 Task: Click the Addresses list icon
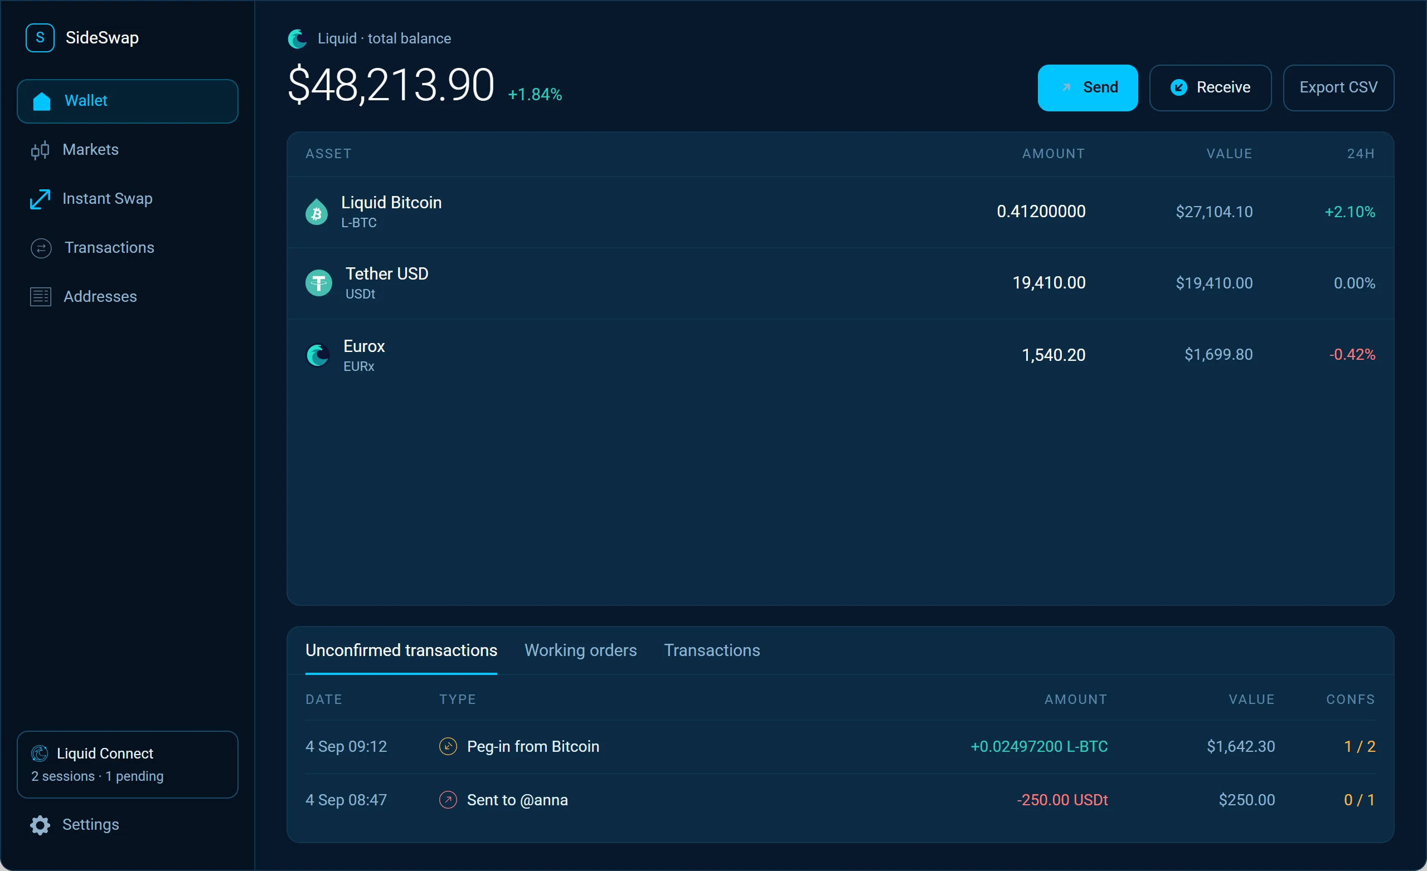point(41,297)
